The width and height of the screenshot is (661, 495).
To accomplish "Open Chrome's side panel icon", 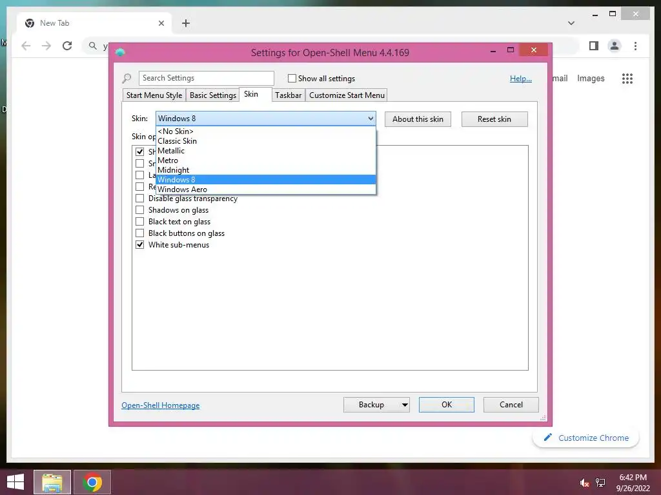I will (x=594, y=46).
